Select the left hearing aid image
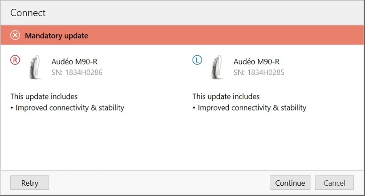This screenshot has height=196, width=365. pyautogui.click(x=218, y=67)
